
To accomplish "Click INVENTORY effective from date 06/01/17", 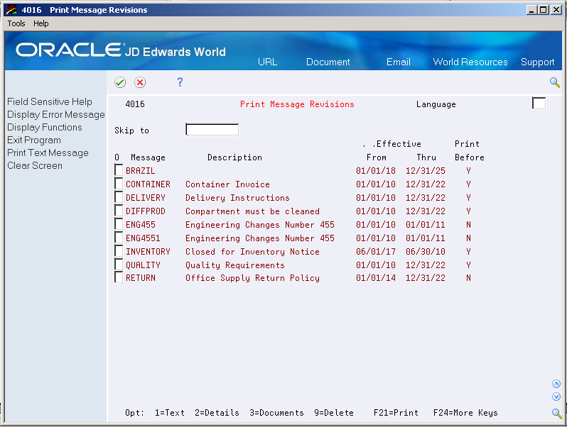I will click(x=376, y=252).
